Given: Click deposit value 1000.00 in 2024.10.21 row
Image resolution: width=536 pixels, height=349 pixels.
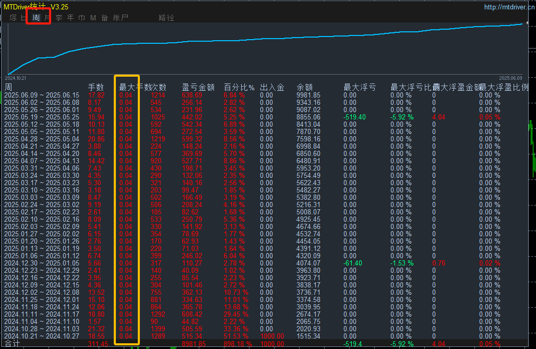Looking at the screenshot, I should point(272,336).
